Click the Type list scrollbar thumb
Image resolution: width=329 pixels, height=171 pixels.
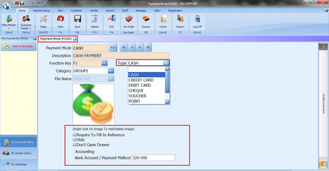pyautogui.click(x=167, y=82)
